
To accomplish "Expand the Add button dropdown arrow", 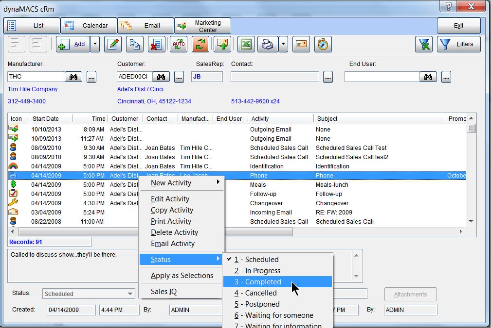I will pyautogui.click(x=95, y=44).
